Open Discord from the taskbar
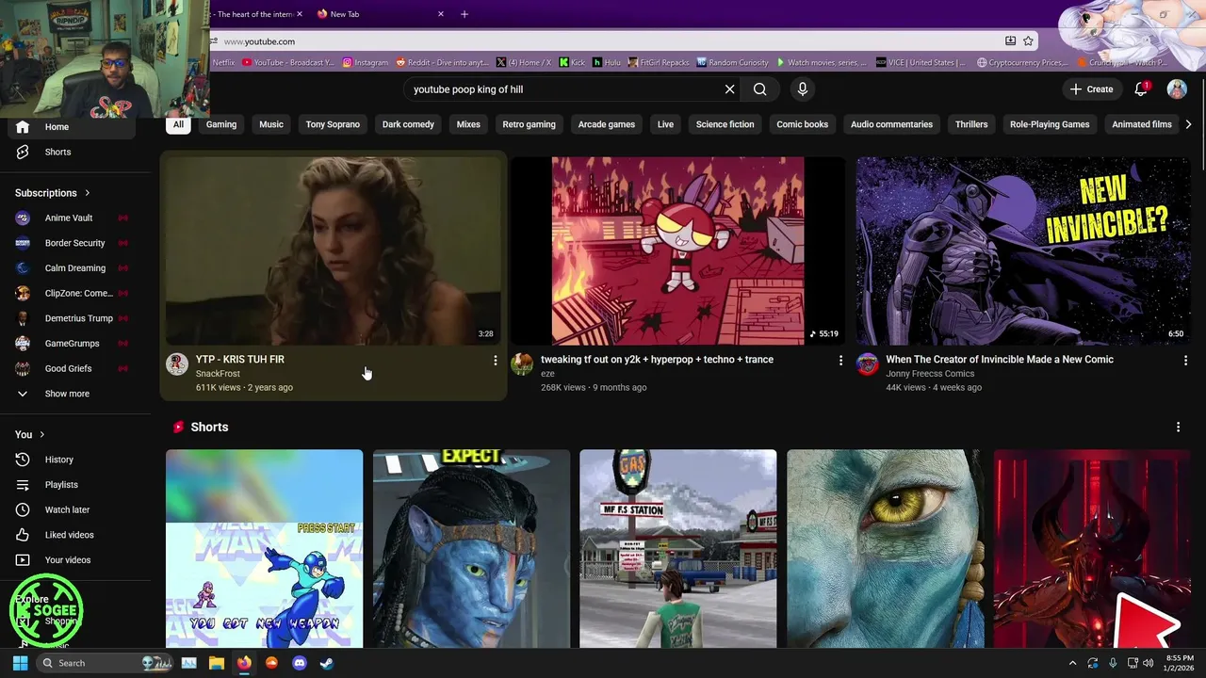The width and height of the screenshot is (1206, 678). click(300, 663)
